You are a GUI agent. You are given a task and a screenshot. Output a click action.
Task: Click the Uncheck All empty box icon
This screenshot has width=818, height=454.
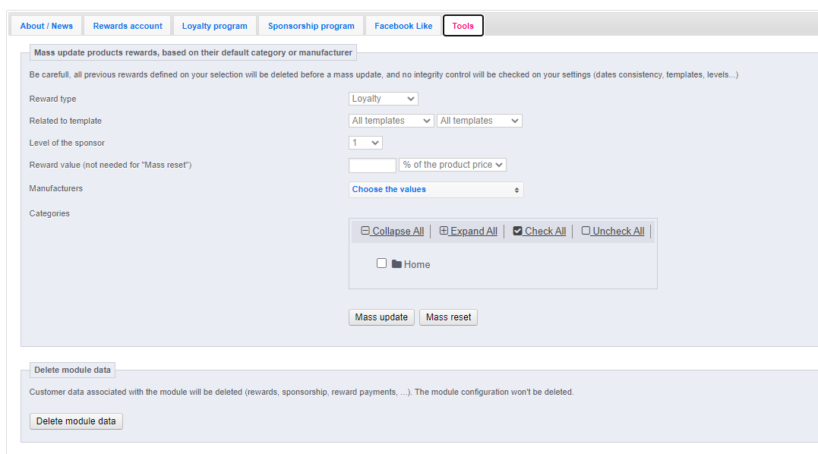point(586,230)
